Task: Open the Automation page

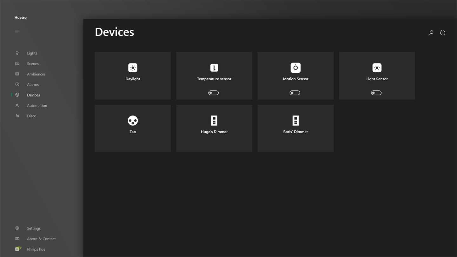Action: 37,106
